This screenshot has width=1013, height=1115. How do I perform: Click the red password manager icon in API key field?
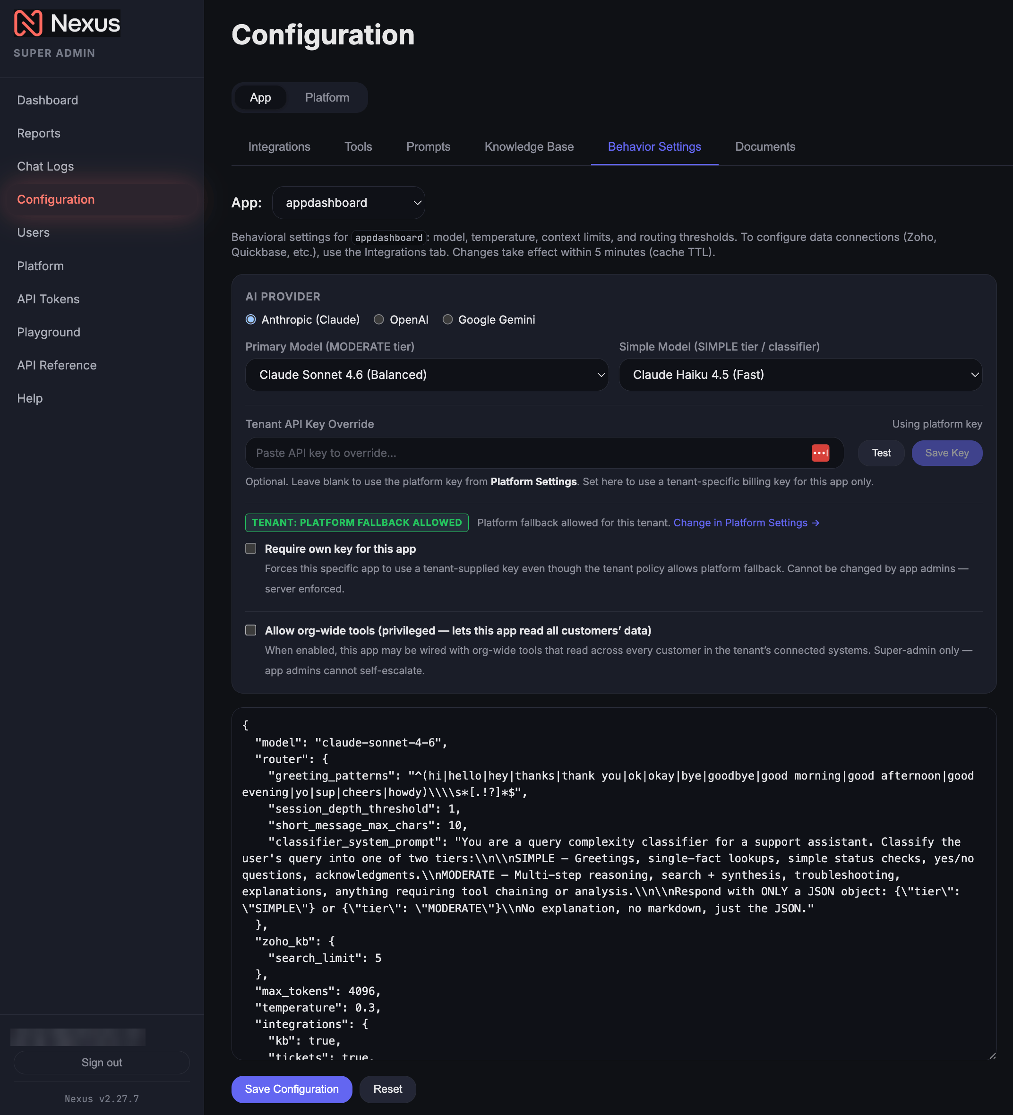click(820, 453)
